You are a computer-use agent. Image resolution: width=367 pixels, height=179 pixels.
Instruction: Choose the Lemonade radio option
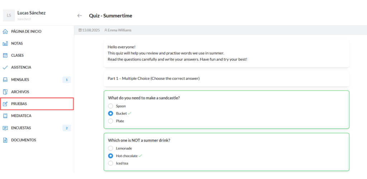(111, 148)
